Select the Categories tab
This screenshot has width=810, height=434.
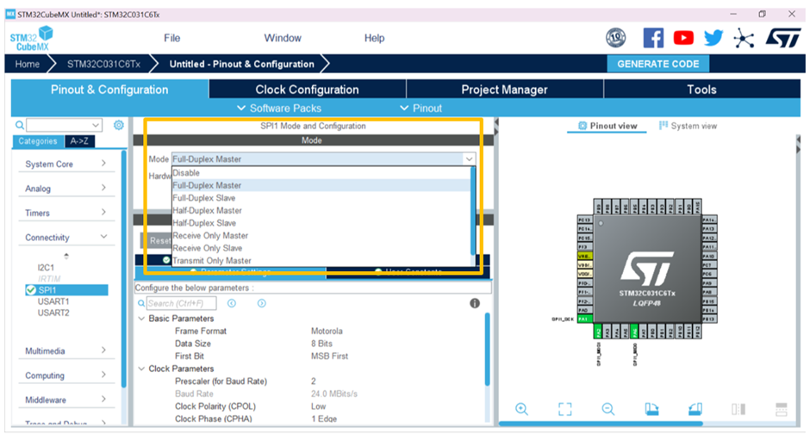[38, 141]
